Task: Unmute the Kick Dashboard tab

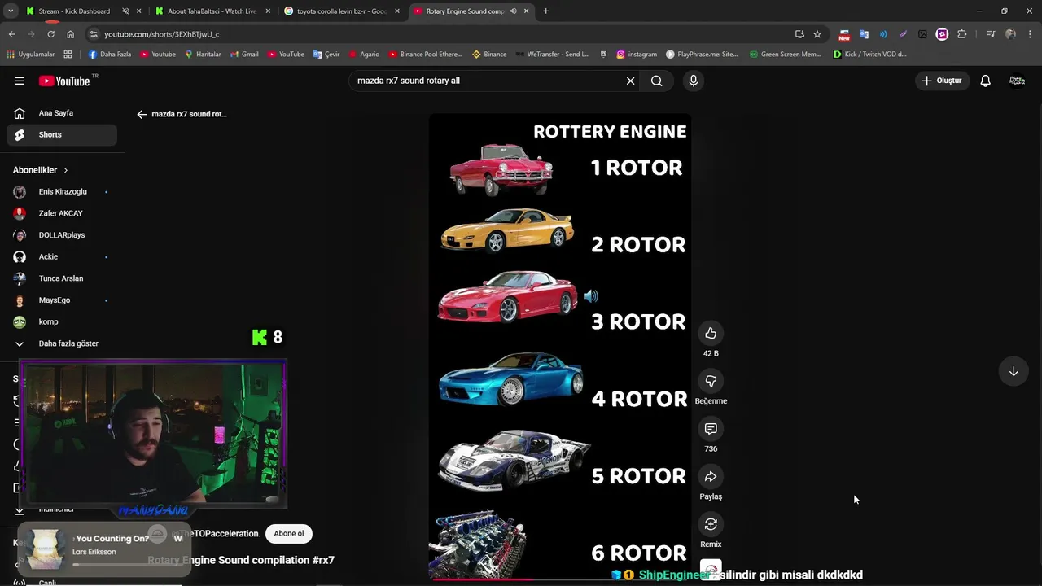Action: (x=125, y=11)
